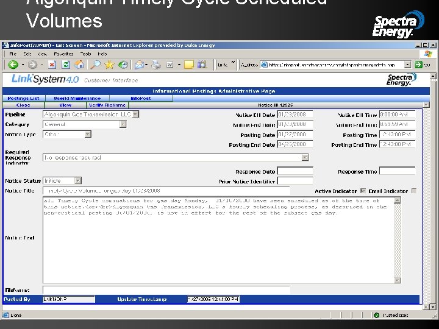Click the Spectra Energy logo in page header
Viewport: 439px width, 329px height.
point(401,79)
